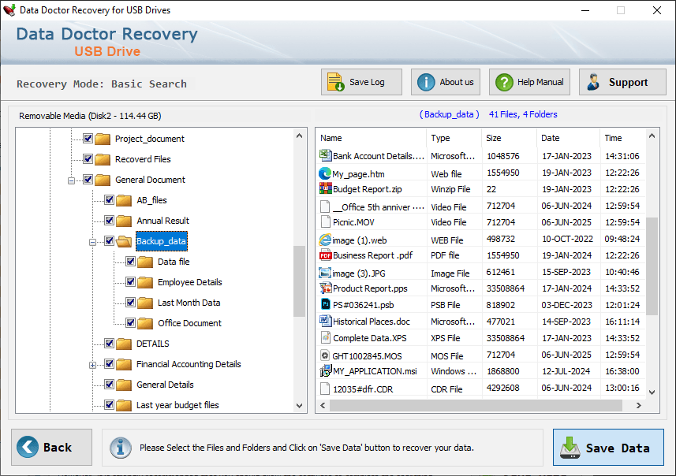The height and width of the screenshot is (476, 676).
Task: Toggle the General Document checkbox
Action: 88,179
